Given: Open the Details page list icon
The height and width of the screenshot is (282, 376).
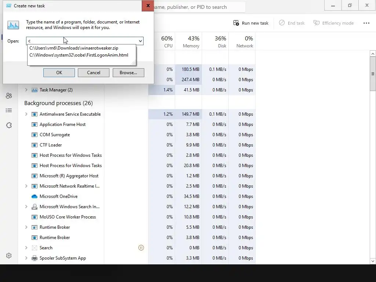Looking at the screenshot, I should point(9,110).
